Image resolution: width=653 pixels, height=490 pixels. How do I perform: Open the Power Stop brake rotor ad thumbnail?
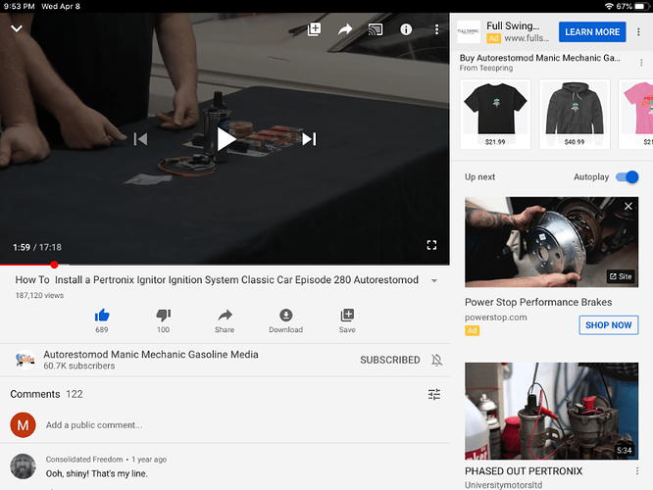[x=551, y=242]
